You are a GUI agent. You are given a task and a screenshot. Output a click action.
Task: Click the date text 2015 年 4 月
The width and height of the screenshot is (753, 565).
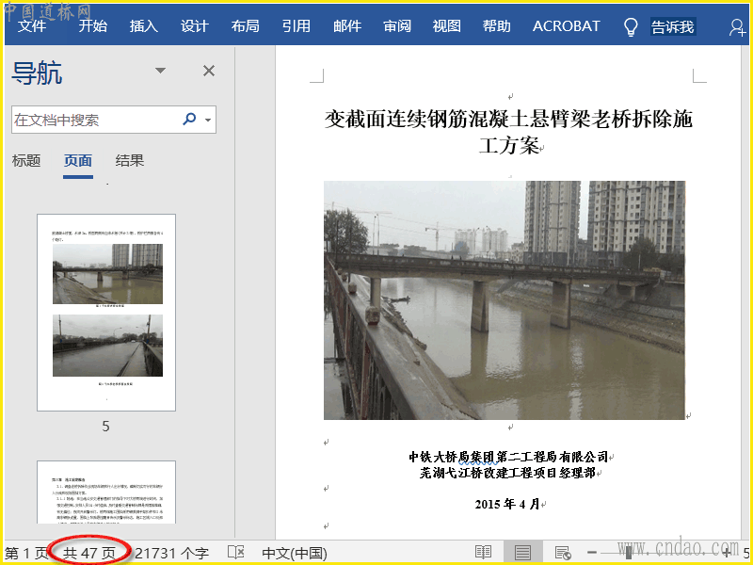point(507,504)
